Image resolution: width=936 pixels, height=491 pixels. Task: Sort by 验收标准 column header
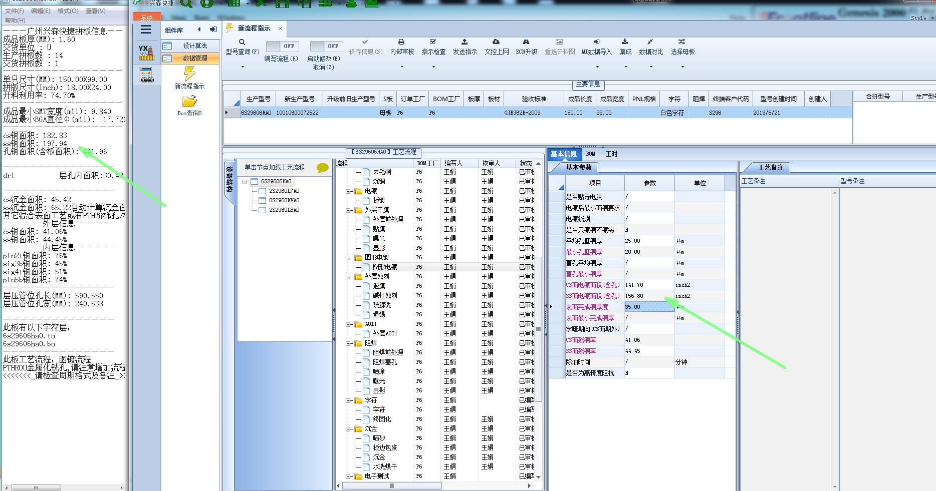pyautogui.click(x=534, y=99)
